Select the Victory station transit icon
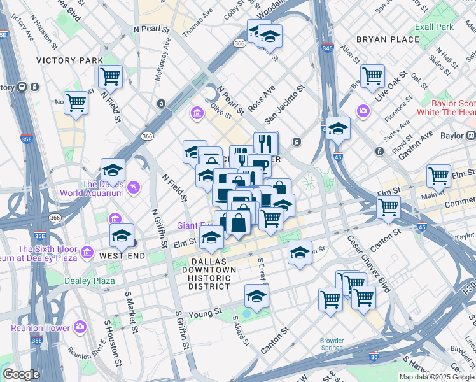 click(22, 87)
